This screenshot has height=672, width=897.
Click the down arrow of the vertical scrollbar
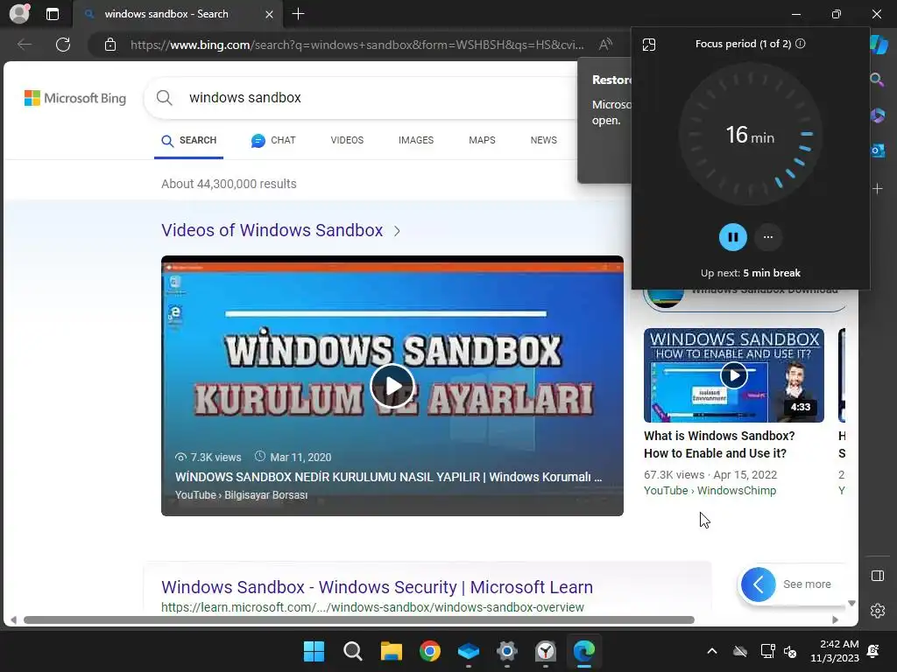point(851,604)
